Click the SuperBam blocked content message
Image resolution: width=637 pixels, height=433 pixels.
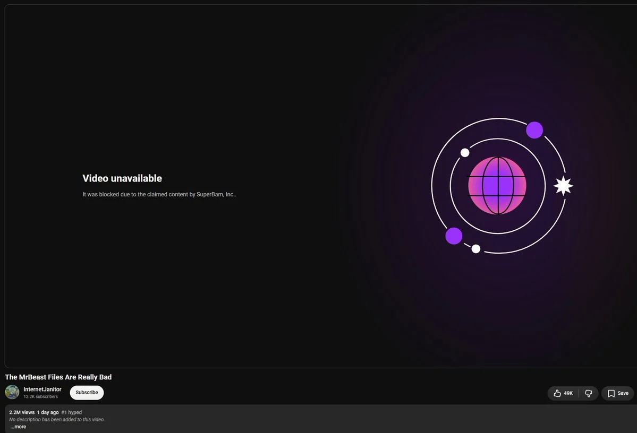coord(159,194)
